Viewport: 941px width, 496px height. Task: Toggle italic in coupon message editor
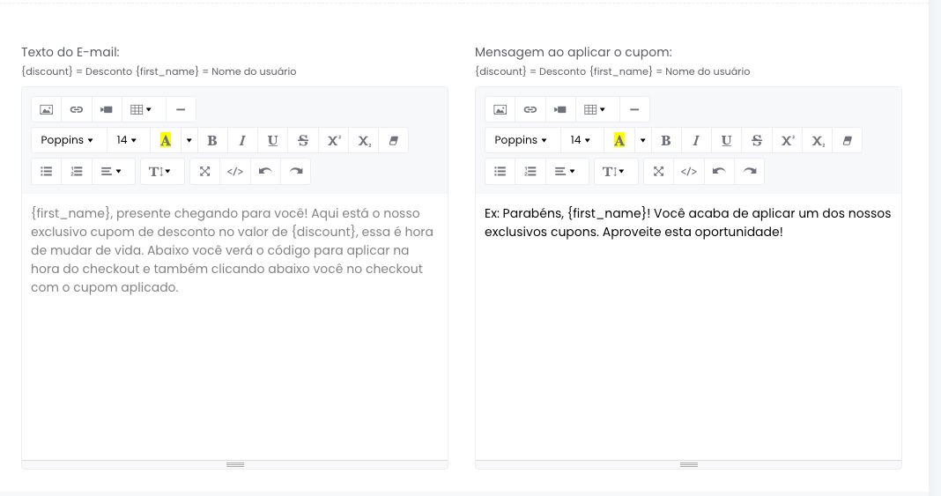(696, 140)
